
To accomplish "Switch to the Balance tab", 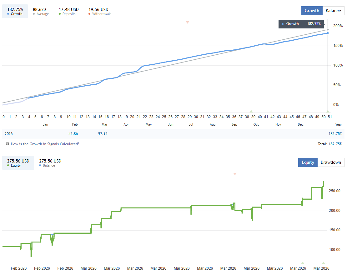I will tap(333, 11).
